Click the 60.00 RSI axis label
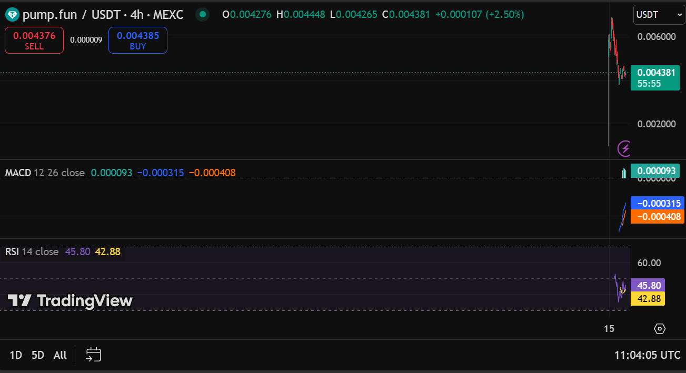Viewport: 686px width, 373px height. [x=649, y=263]
